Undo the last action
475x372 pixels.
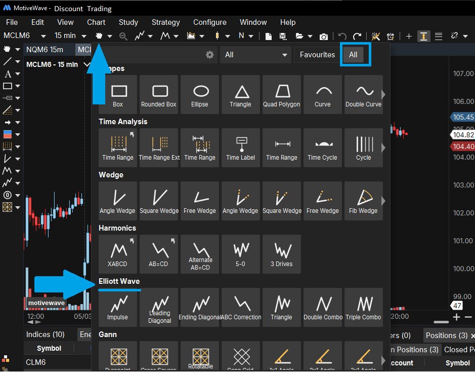tap(342, 36)
